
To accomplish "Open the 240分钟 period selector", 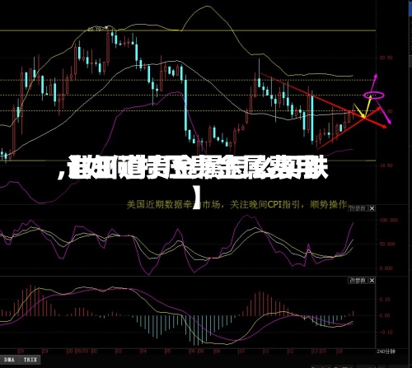I will pos(386,352).
